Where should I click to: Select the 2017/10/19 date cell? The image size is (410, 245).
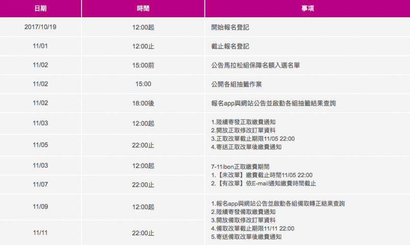40,28
